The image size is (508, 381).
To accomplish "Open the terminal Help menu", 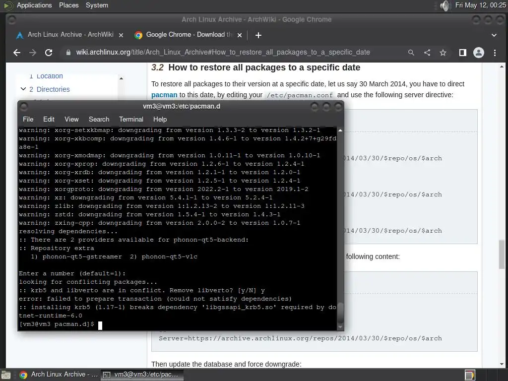I will click(160, 119).
